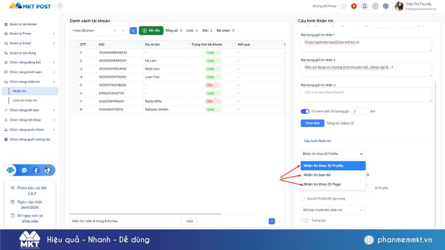Screen dimensions: 445x250
Task: Expand Quản lý Email menu
Action: pos(30,43)
